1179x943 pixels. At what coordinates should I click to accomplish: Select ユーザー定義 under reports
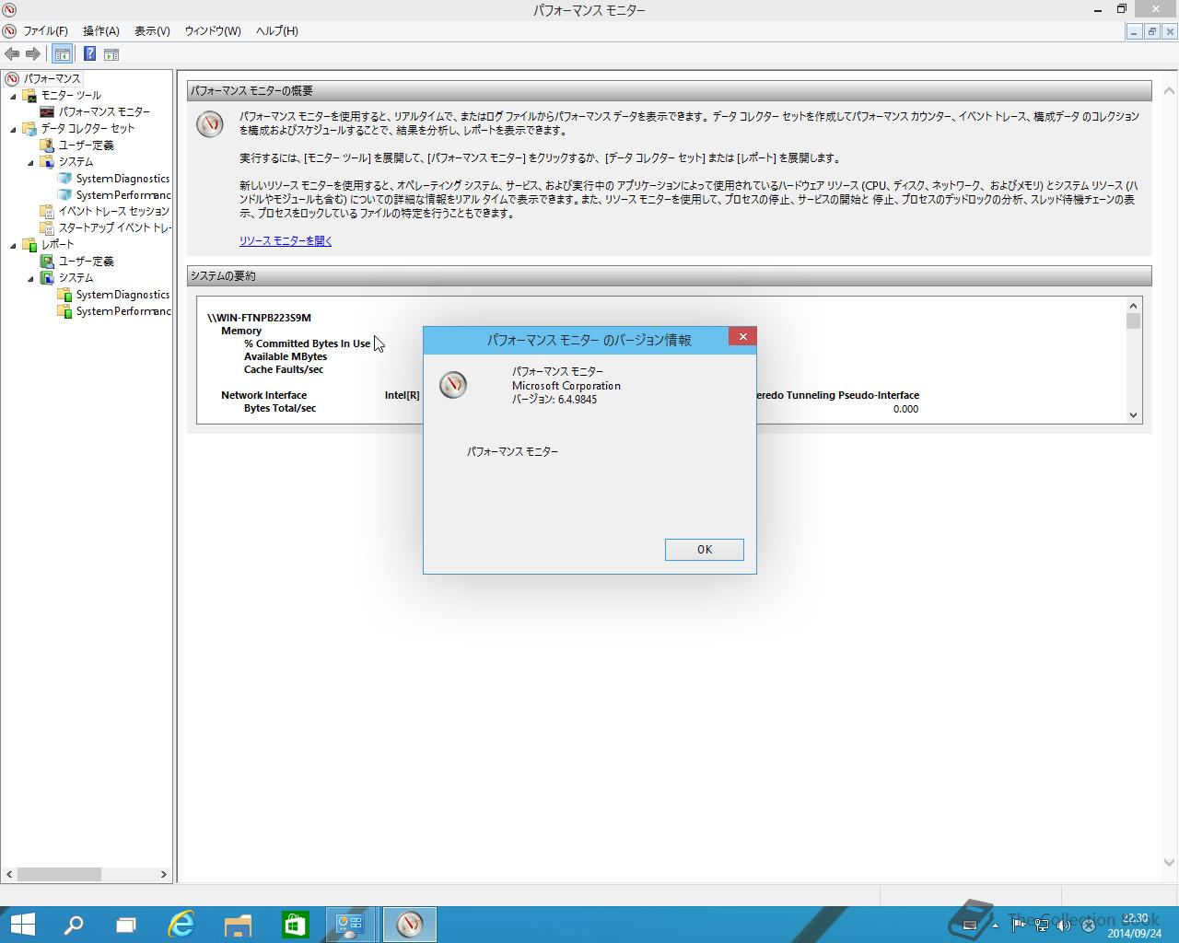click(87, 261)
